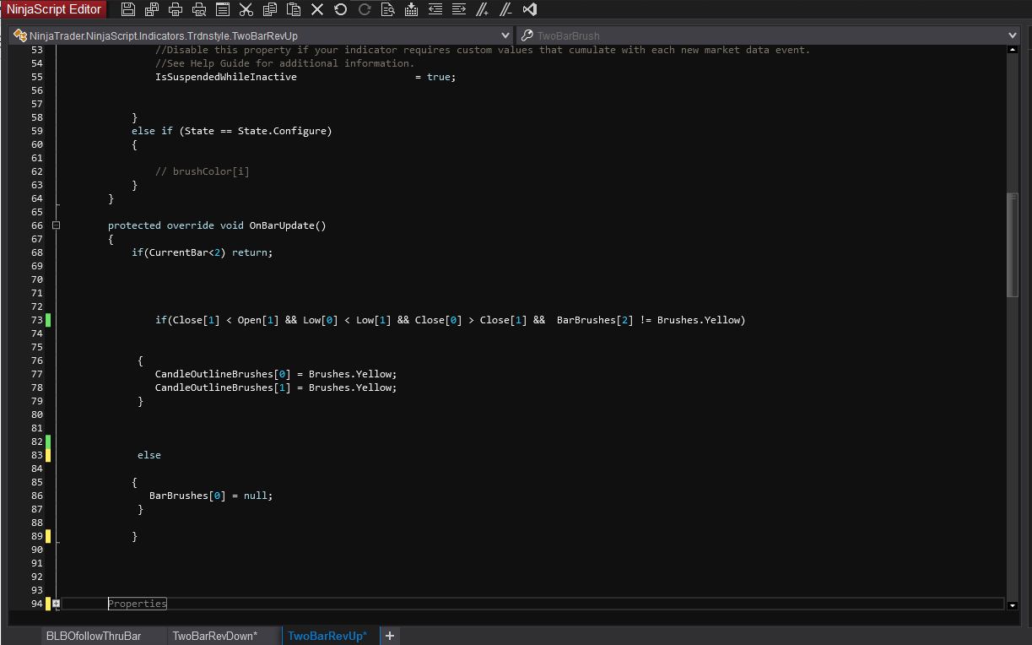Click line number 73 in gutter

tap(36, 320)
